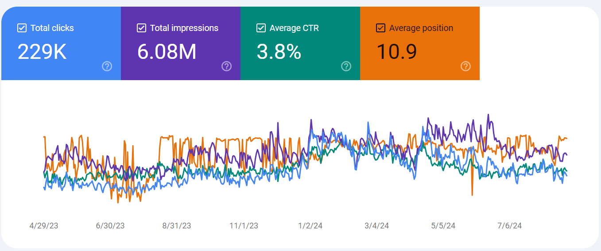Uncheck the Total clicks checkbox

[22, 28]
